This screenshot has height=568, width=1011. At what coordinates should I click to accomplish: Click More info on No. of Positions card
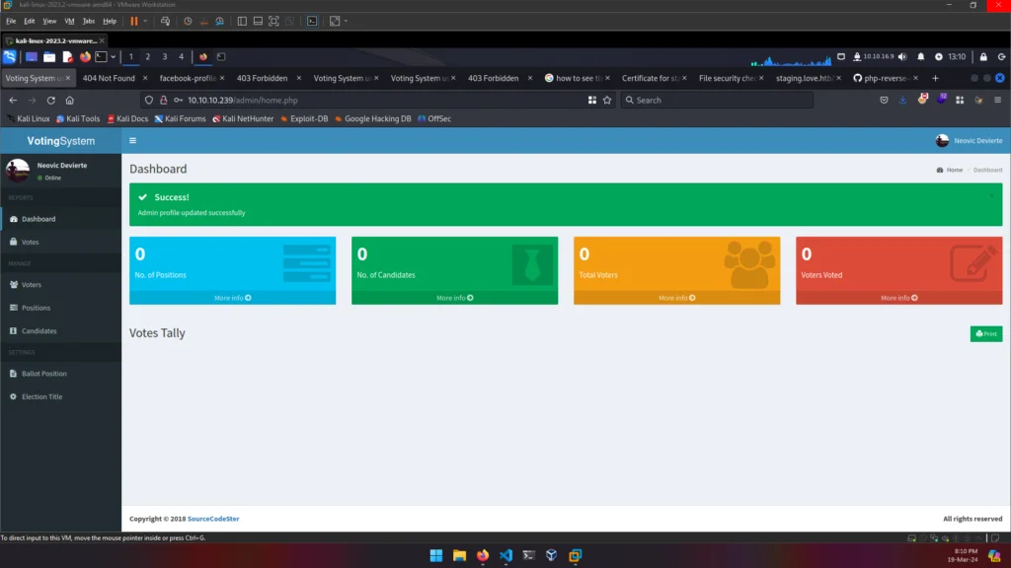232,298
